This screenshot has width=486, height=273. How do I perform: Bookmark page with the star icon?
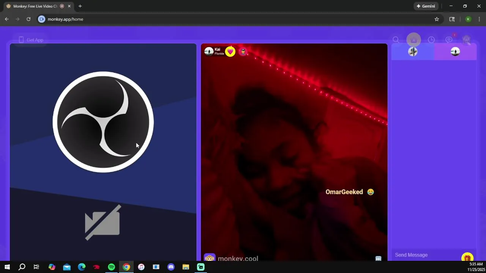(x=437, y=19)
